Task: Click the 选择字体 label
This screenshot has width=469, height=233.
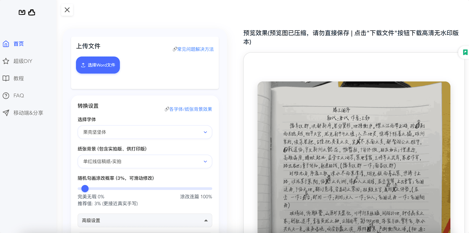Action: (87, 120)
